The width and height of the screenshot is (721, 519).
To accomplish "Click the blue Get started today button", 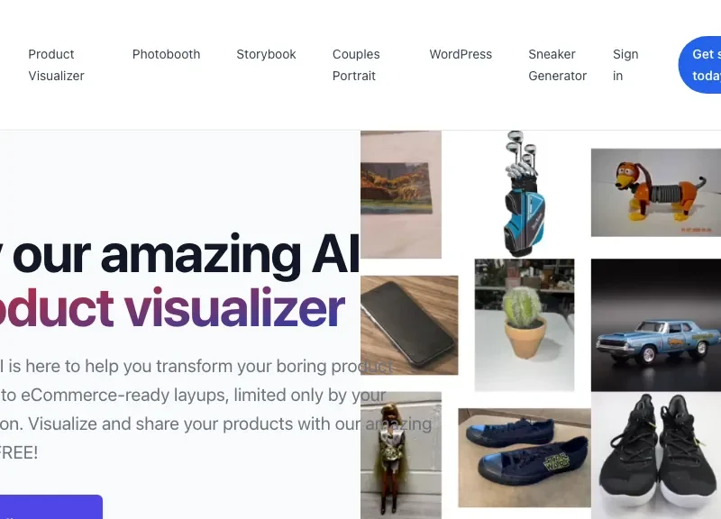I will [x=700, y=65].
